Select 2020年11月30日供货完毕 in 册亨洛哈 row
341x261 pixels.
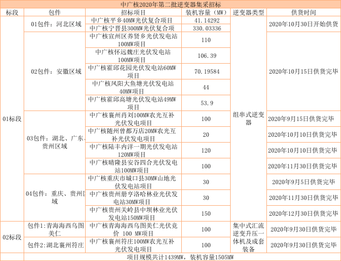click(x=304, y=198)
